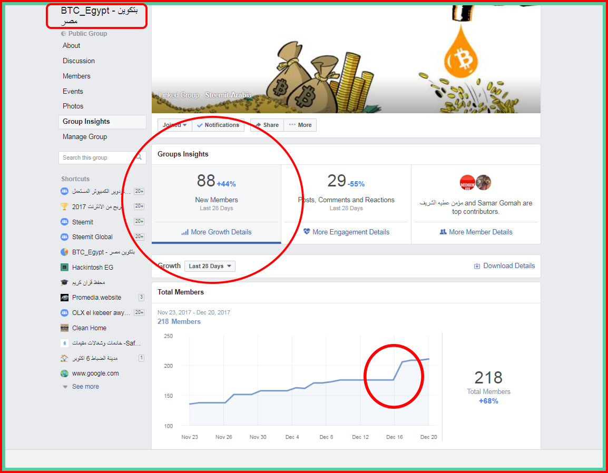
Task: Open www.google.com shortcut
Action: [x=95, y=373]
